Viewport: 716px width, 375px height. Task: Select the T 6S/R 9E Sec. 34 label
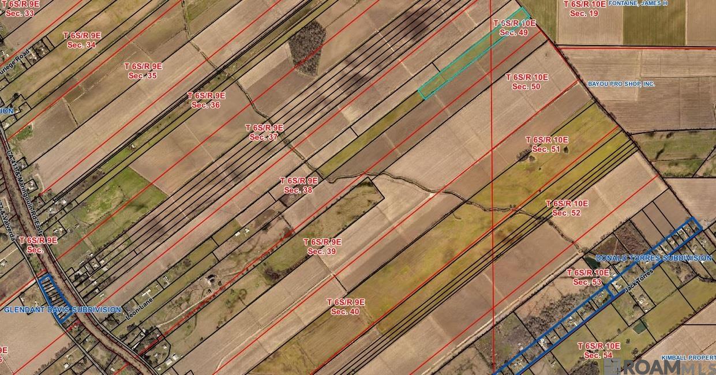81,40
